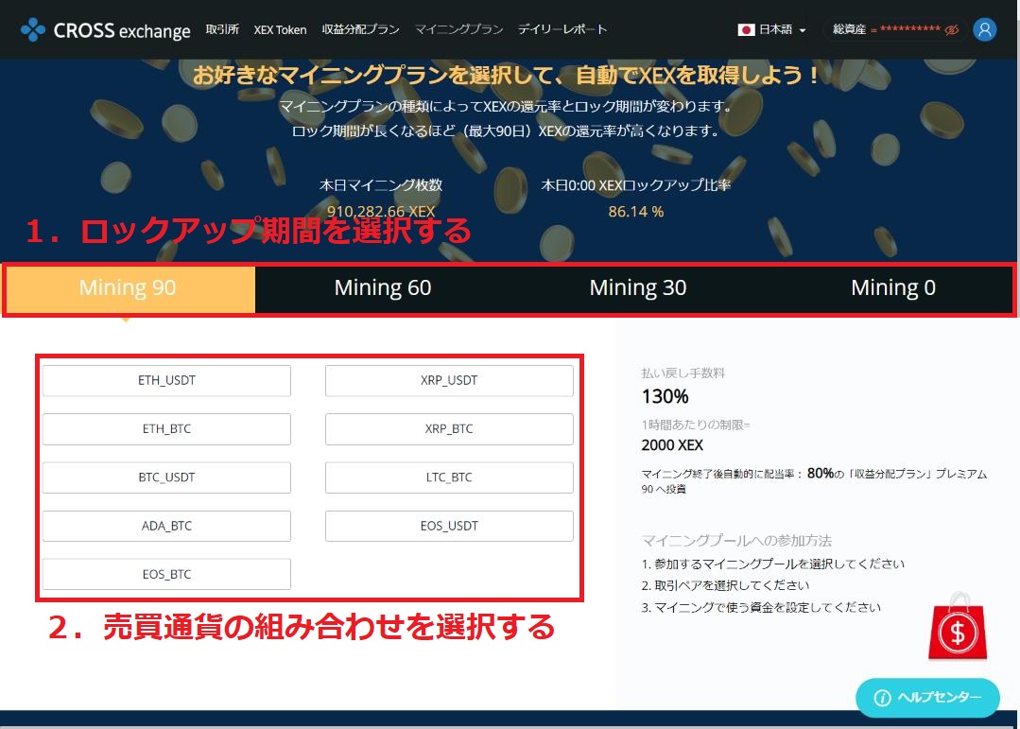The image size is (1020, 729).
Task: Open the XEX Token menu item
Action: point(280,30)
